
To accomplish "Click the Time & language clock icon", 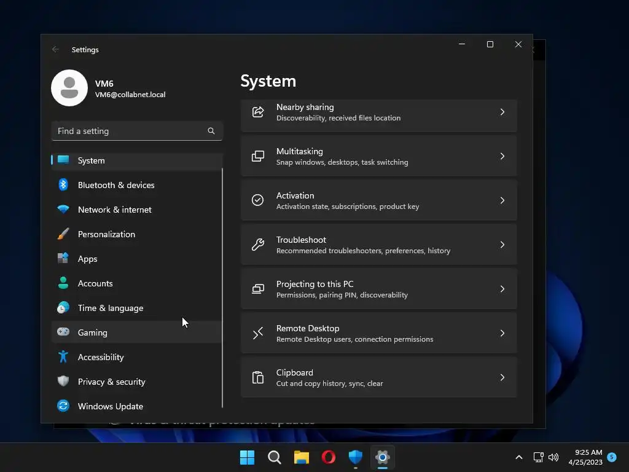I will click(x=63, y=307).
